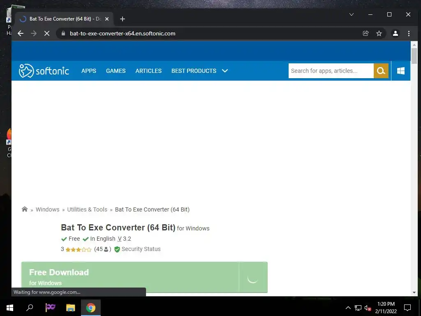The height and width of the screenshot is (316, 421).
Task: Click the search for apps input field
Action: tap(331, 71)
